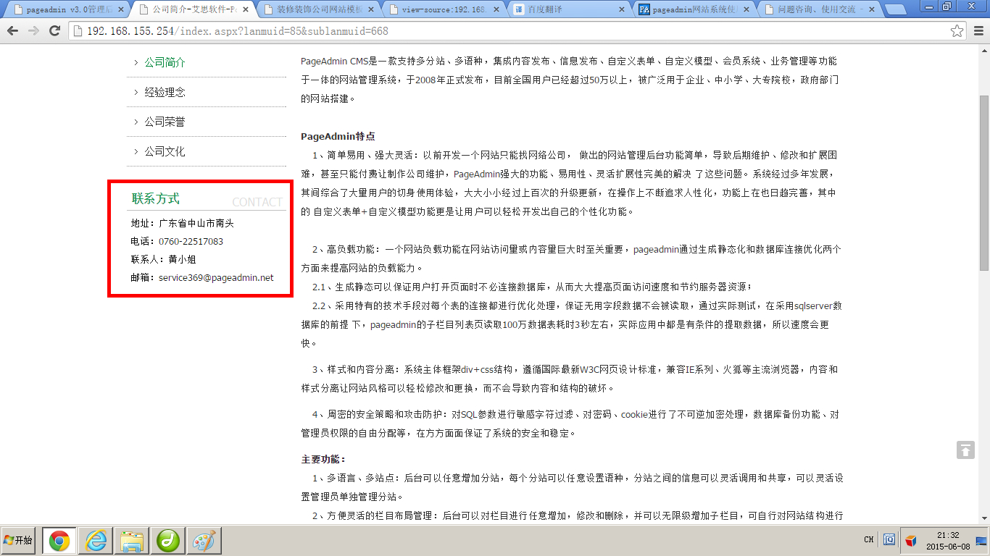Switch to the 百度翻译 tab
Viewport: 990px width, 556px height.
(x=565, y=10)
